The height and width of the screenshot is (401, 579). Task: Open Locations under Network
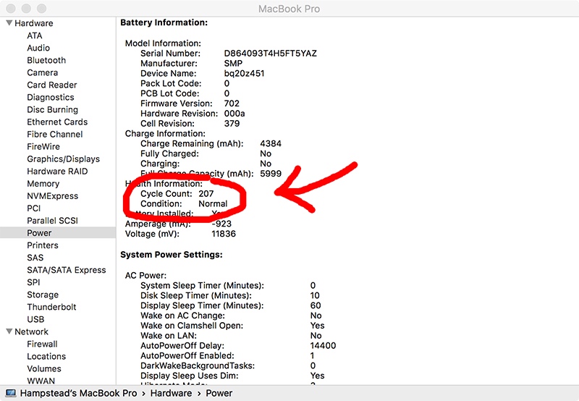tap(46, 356)
